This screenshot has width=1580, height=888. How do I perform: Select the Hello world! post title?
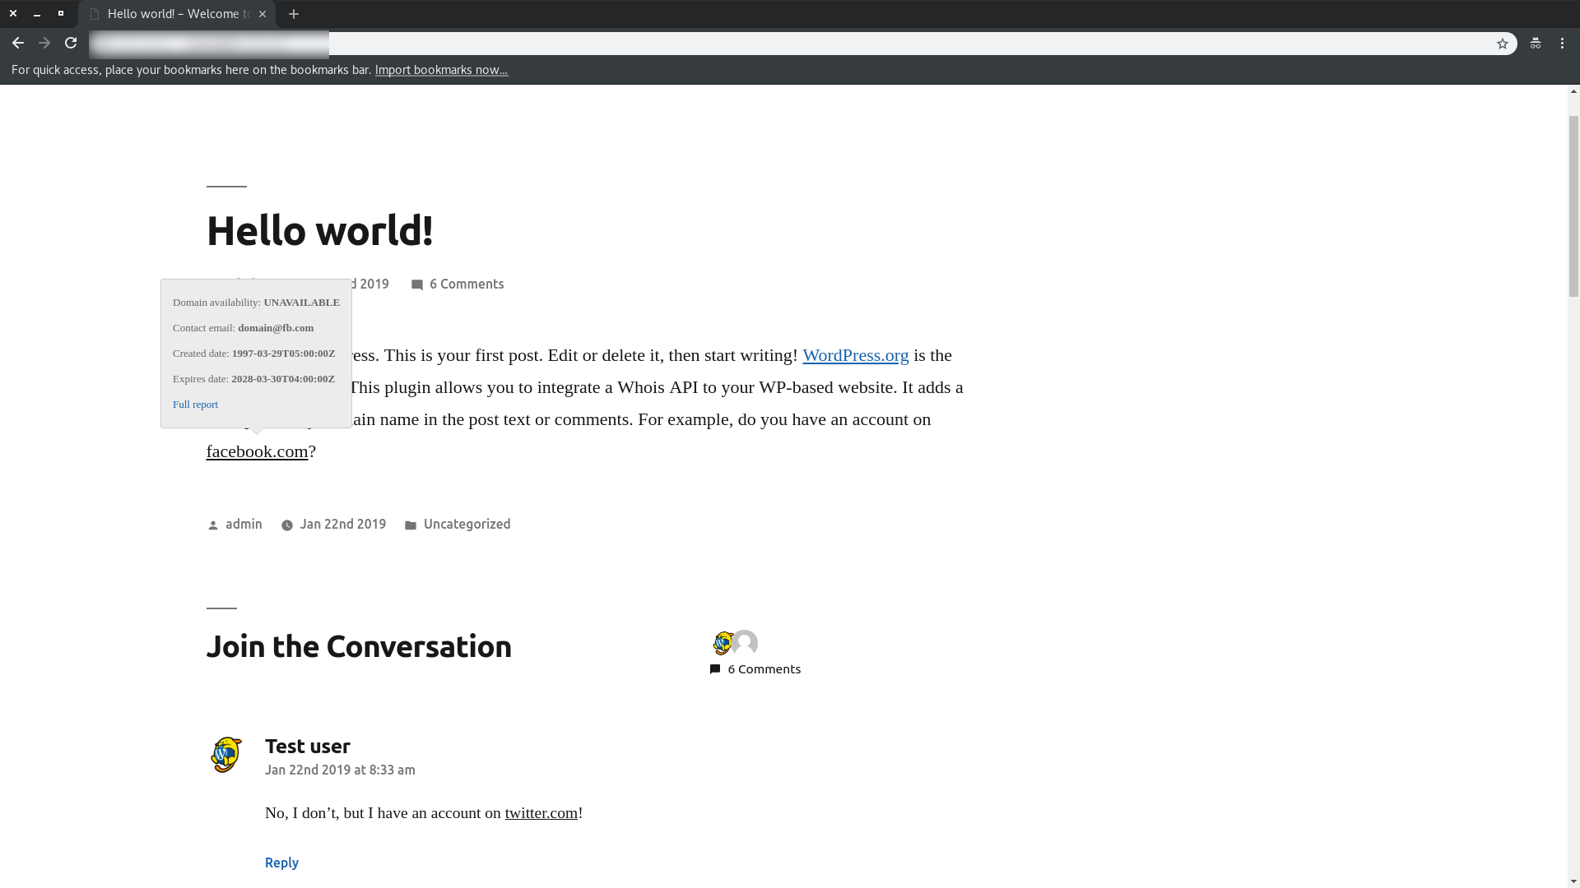coord(319,230)
